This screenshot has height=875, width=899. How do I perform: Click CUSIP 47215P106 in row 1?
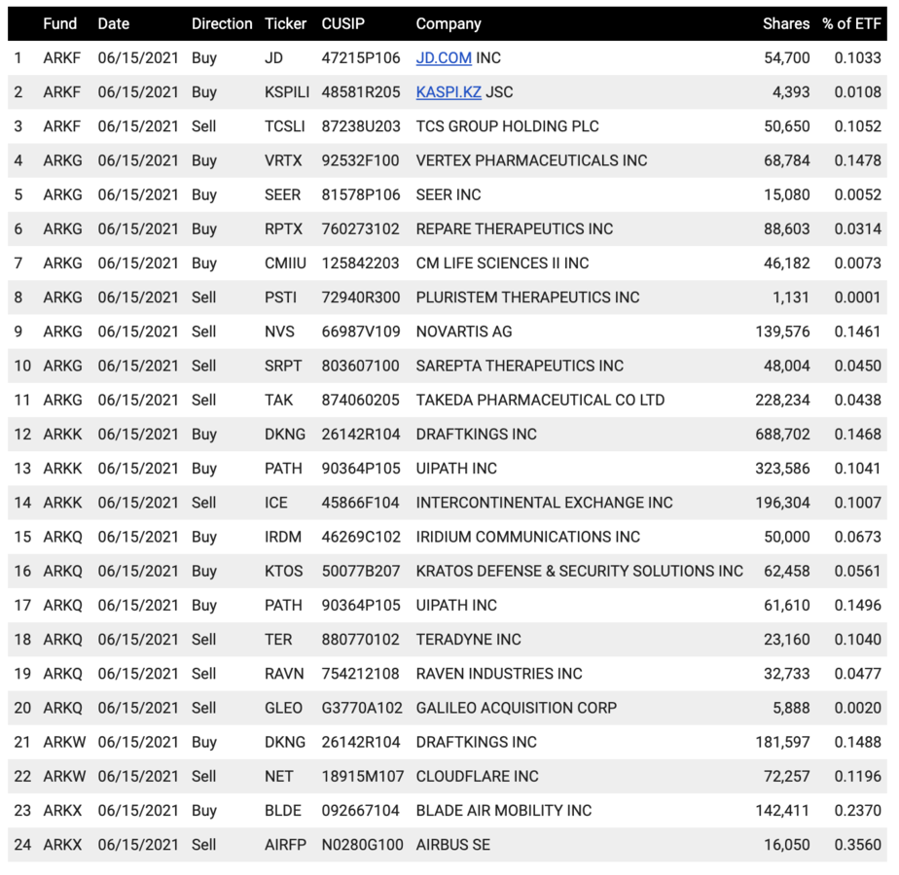(x=361, y=58)
